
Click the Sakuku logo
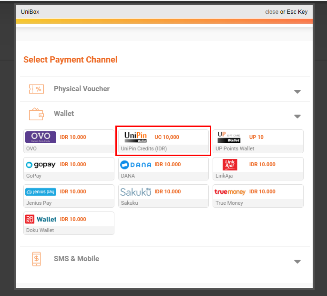click(x=135, y=192)
